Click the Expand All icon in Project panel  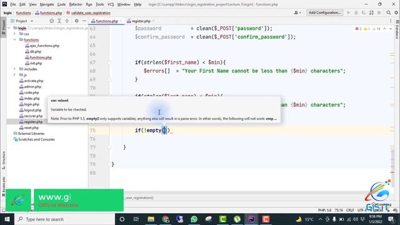tap(59, 21)
